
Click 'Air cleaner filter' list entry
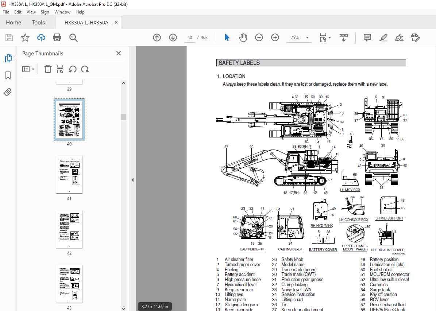click(239, 259)
